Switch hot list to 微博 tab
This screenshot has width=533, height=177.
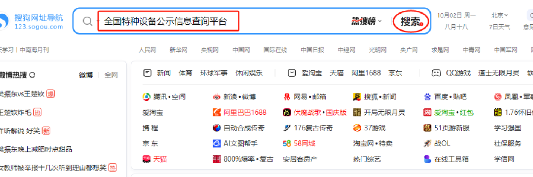coord(86,75)
